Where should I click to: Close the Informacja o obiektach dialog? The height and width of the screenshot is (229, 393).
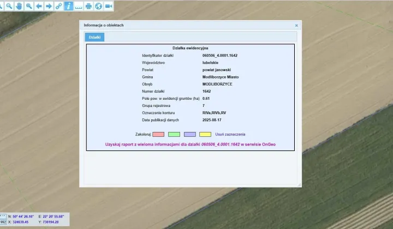click(x=296, y=26)
